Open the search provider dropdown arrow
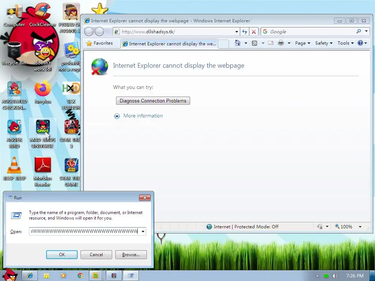 [x=366, y=31]
